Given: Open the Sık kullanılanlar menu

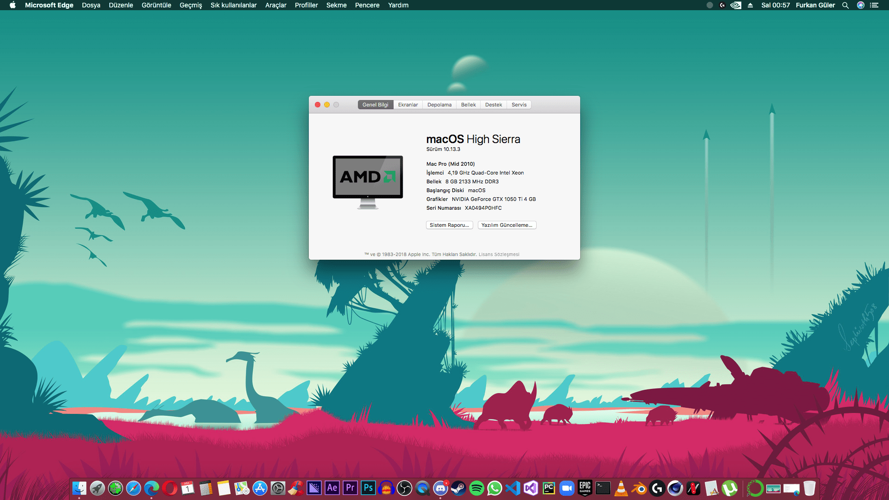Looking at the screenshot, I should (233, 5).
